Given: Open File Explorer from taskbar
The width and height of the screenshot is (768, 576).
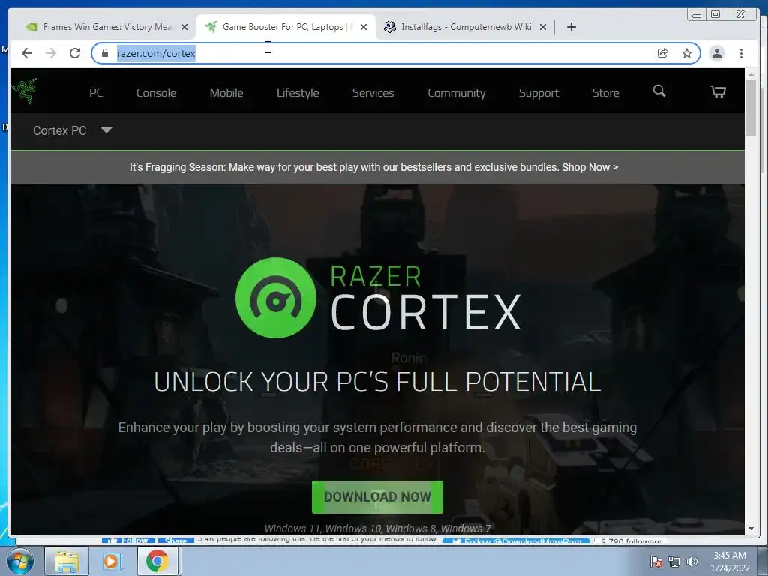Looking at the screenshot, I should point(67,561).
